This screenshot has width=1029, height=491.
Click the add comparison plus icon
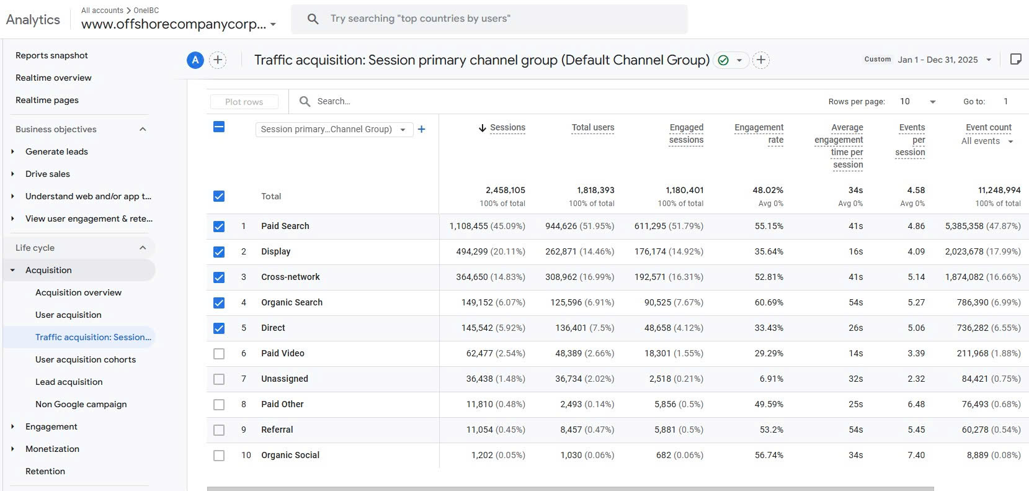[x=218, y=60]
